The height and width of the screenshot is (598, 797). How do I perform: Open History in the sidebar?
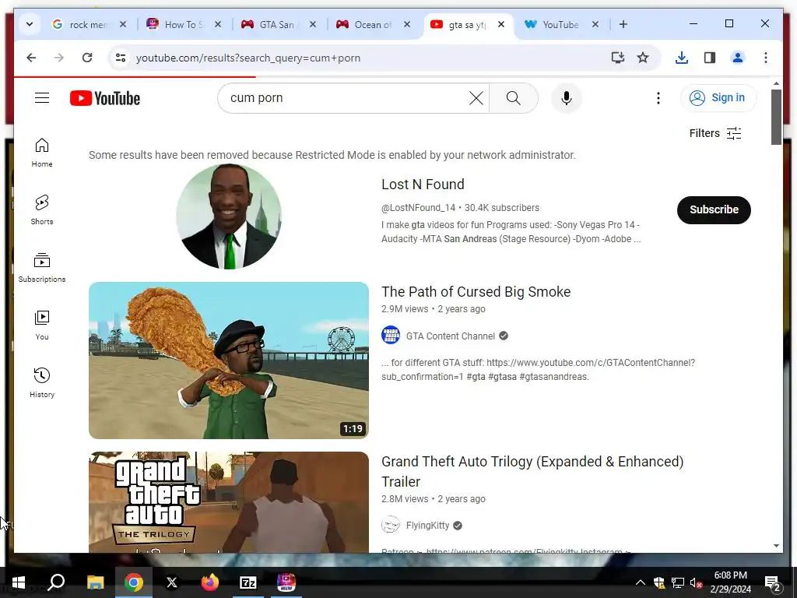click(42, 382)
